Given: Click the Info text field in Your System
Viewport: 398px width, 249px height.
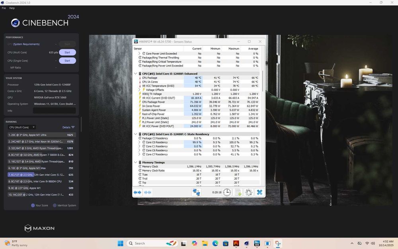Looking at the screenshot, I should (54, 110).
